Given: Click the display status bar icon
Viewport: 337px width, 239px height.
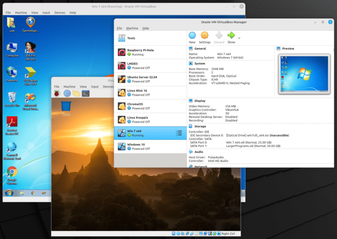Looking at the screenshot, I should (x=201, y=234).
